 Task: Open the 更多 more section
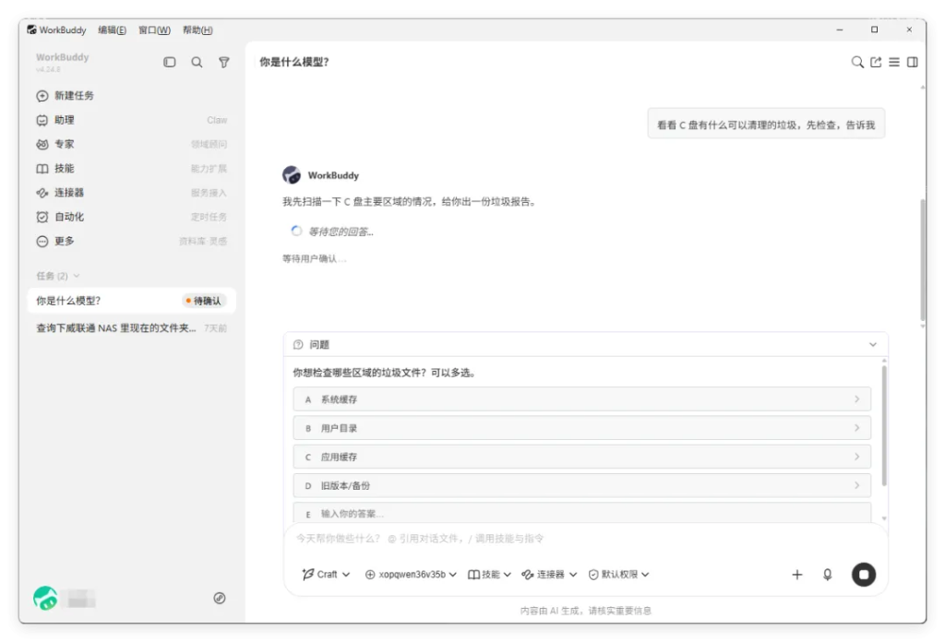click(131, 241)
